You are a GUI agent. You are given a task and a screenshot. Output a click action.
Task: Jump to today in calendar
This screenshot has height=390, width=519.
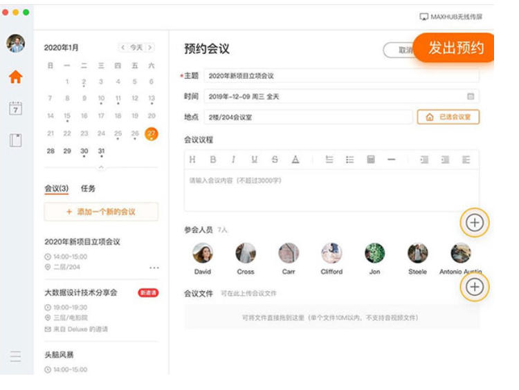point(136,47)
